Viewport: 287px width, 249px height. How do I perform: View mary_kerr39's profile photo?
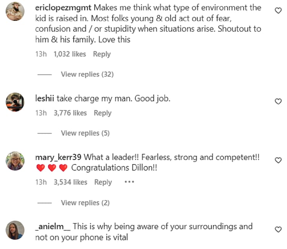pos(15,161)
